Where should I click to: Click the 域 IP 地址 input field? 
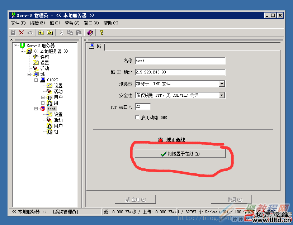coord(180,72)
